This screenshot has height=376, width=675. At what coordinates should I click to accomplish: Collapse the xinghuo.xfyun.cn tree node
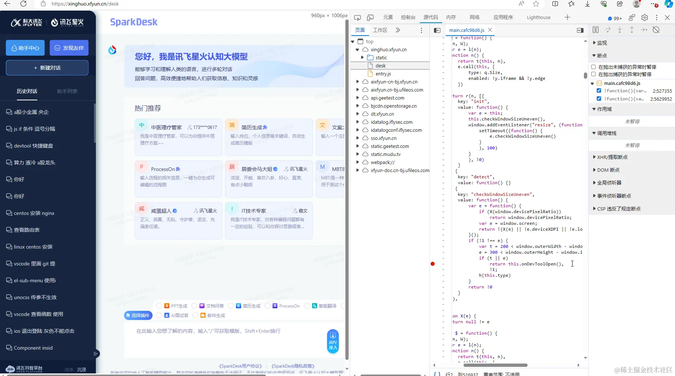tap(357, 49)
